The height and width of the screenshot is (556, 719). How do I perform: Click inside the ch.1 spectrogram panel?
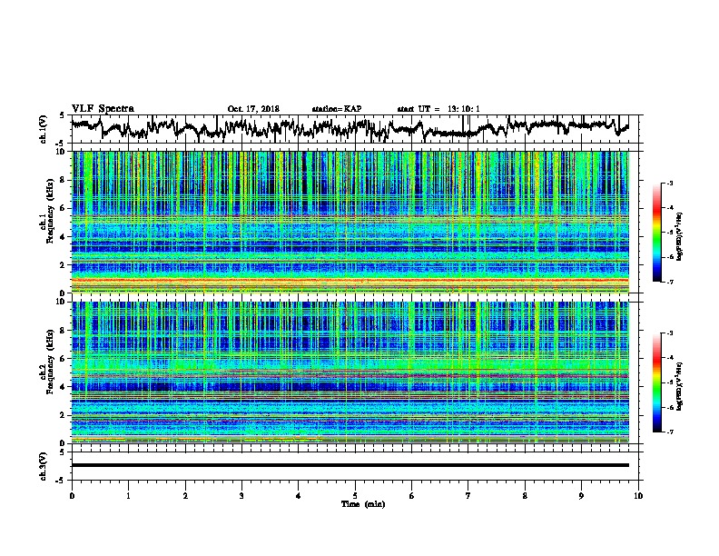350,222
